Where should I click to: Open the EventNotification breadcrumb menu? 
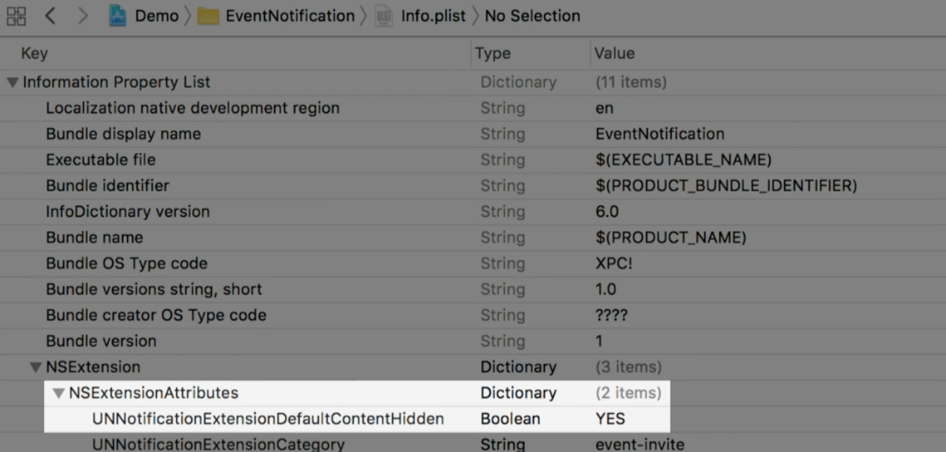tap(290, 16)
